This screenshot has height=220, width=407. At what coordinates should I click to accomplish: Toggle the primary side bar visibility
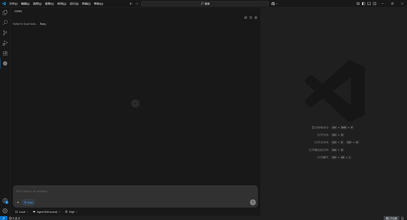(x=363, y=4)
